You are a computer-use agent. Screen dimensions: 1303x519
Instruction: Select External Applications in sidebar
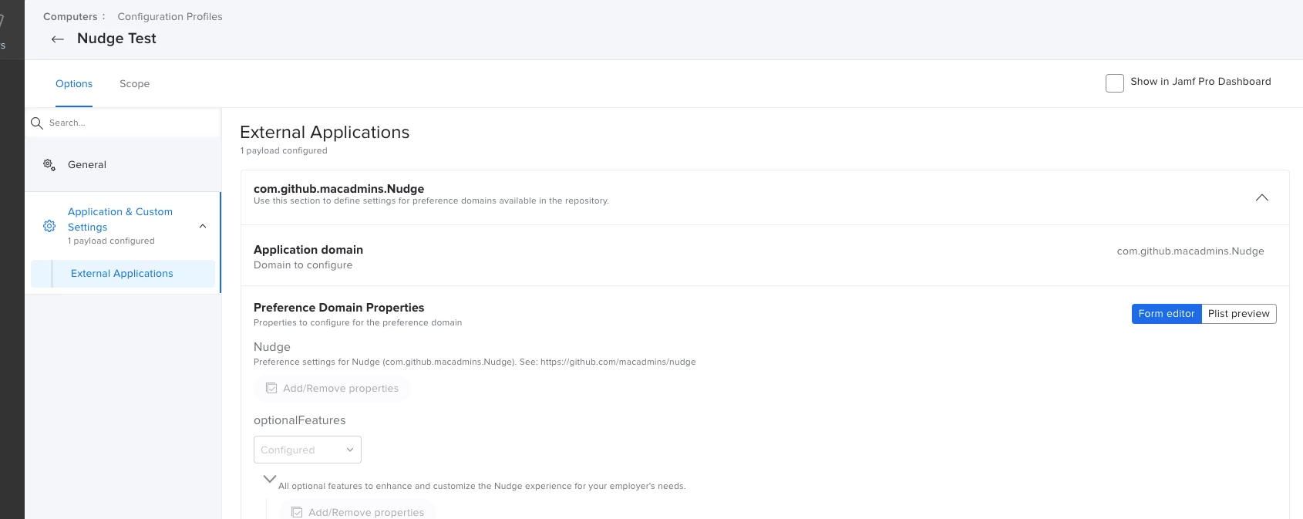tap(123, 274)
